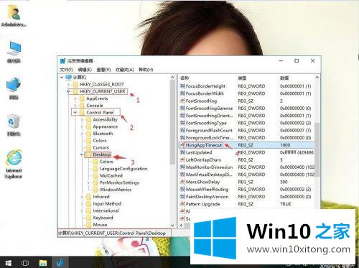
Task: Collapse the Desktop key node arrow
Action: click(x=82, y=154)
